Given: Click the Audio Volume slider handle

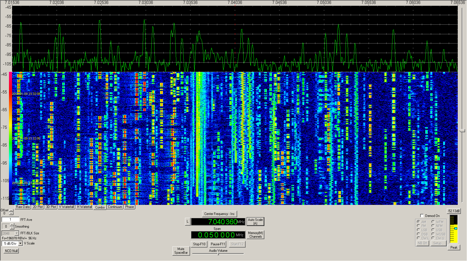Looking at the screenshot, I should tap(218, 254).
